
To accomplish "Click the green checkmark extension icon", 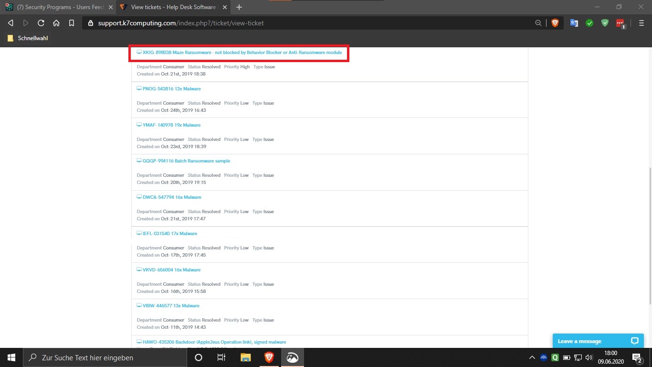I will (589, 23).
